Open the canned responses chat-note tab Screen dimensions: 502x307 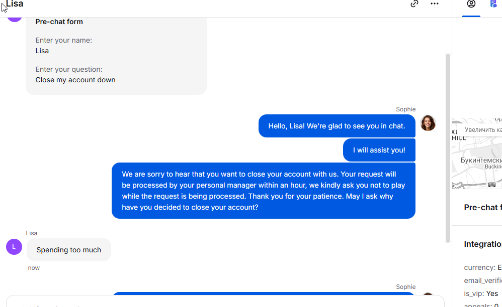[x=493, y=4]
